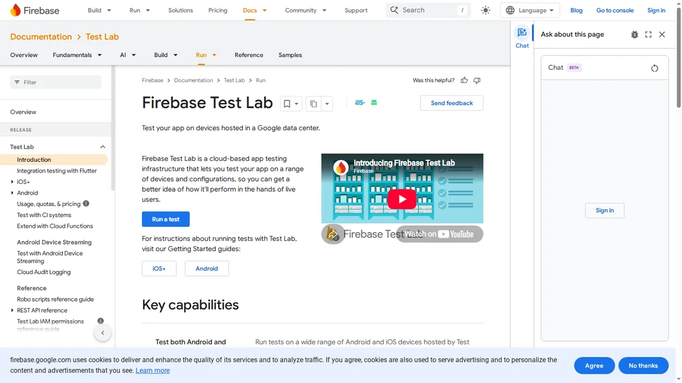Click the globe Language icon
Screen dimensions: 682x383
pyautogui.click(x=510, y=10)
